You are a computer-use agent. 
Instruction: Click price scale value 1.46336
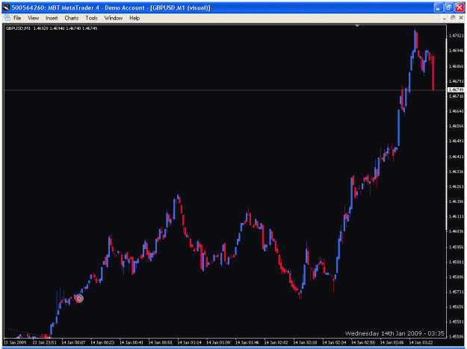coord(456,172)
